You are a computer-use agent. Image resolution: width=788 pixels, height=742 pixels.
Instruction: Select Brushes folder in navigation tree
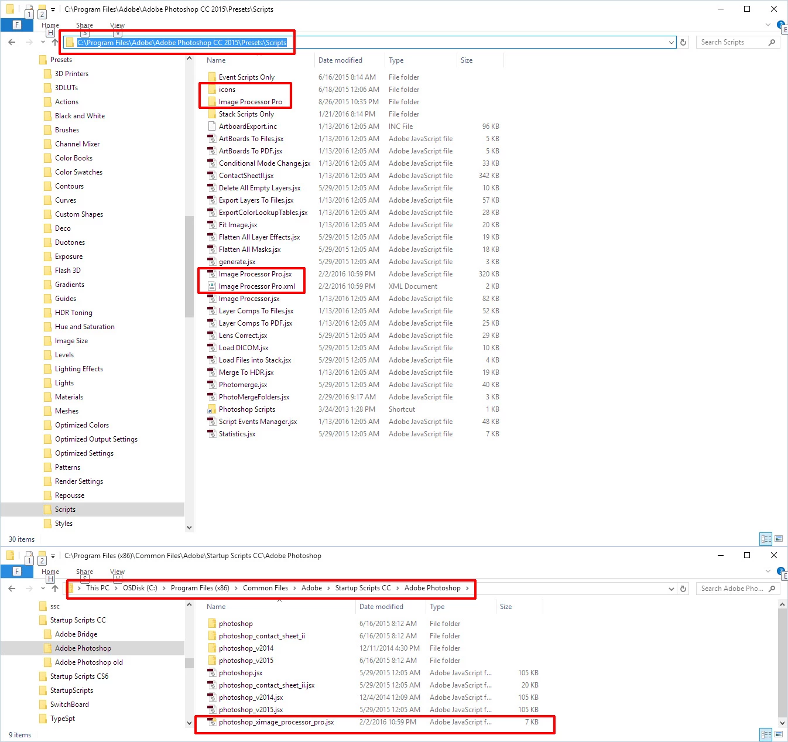click(x=67, y=130)
